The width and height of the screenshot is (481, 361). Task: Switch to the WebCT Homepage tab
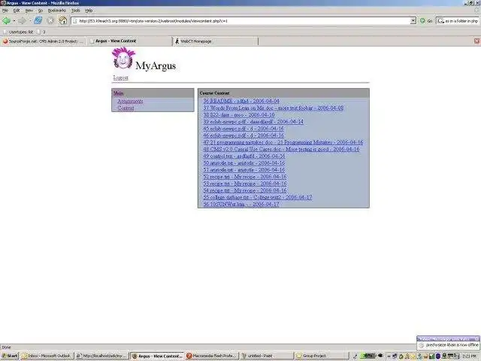[x=216, y=41]
